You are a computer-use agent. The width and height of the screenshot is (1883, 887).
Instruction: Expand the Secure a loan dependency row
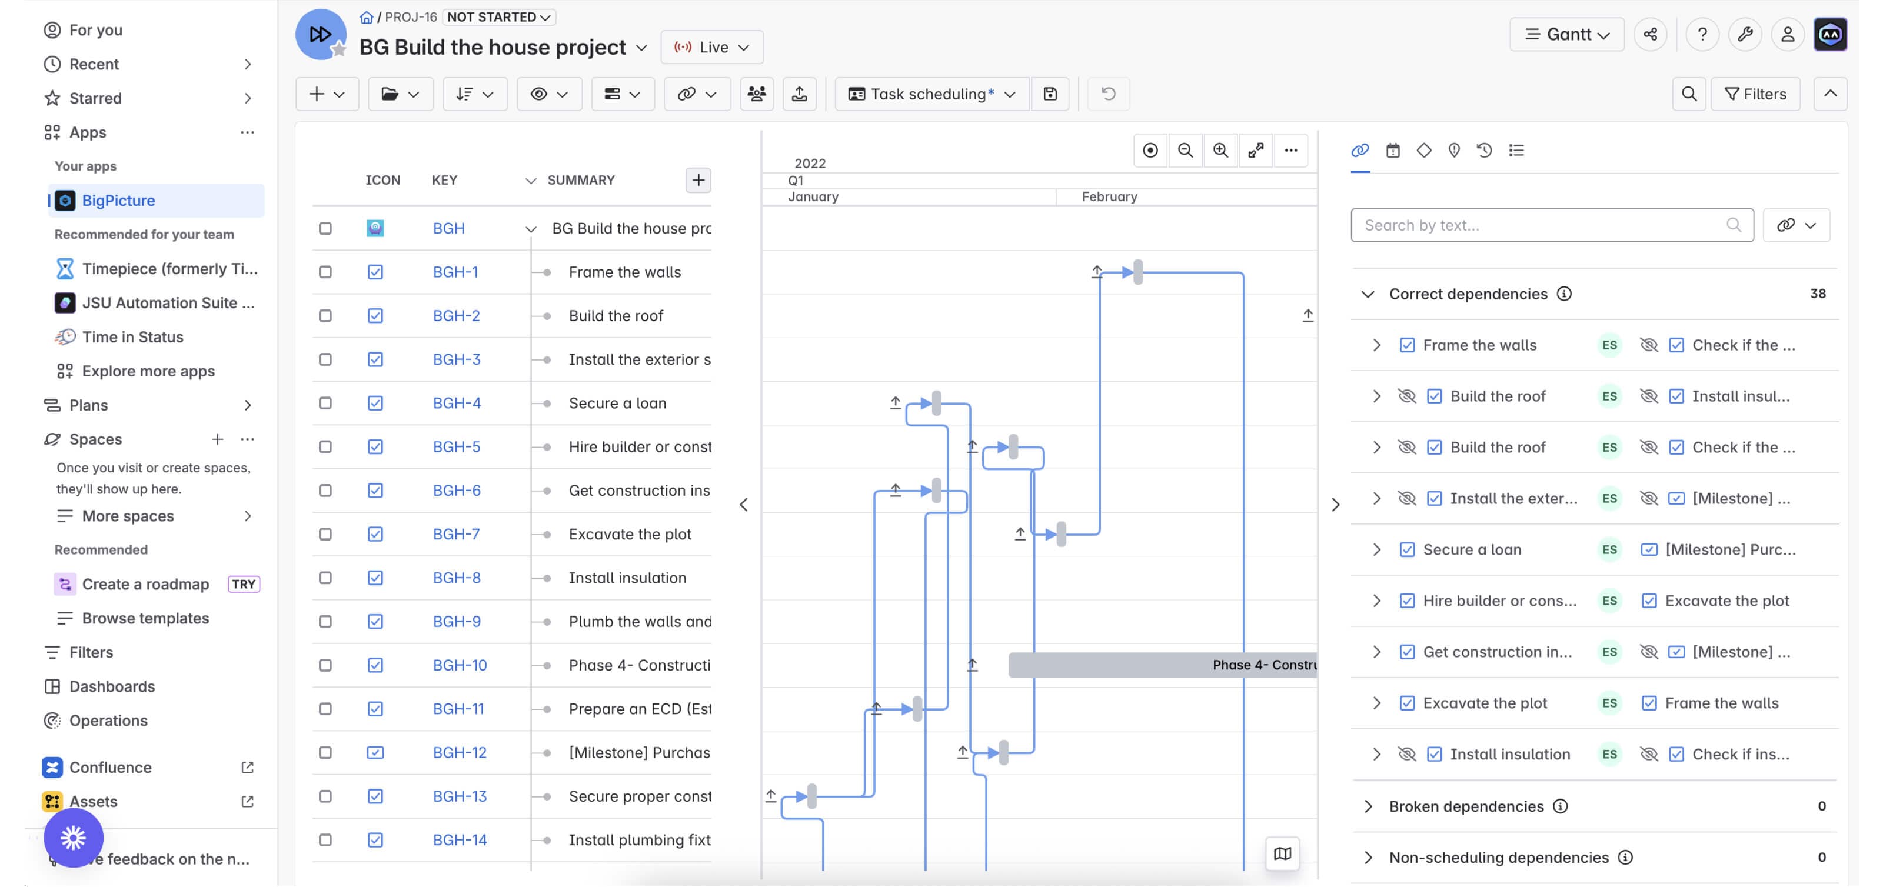point(1376,549)
